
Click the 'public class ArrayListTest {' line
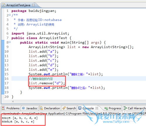(x=41, y=38)
